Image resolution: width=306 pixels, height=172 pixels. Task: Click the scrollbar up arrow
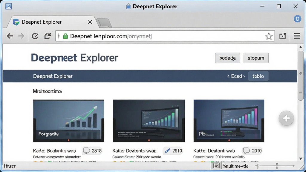pyautogui.click(x=301, y=47)
